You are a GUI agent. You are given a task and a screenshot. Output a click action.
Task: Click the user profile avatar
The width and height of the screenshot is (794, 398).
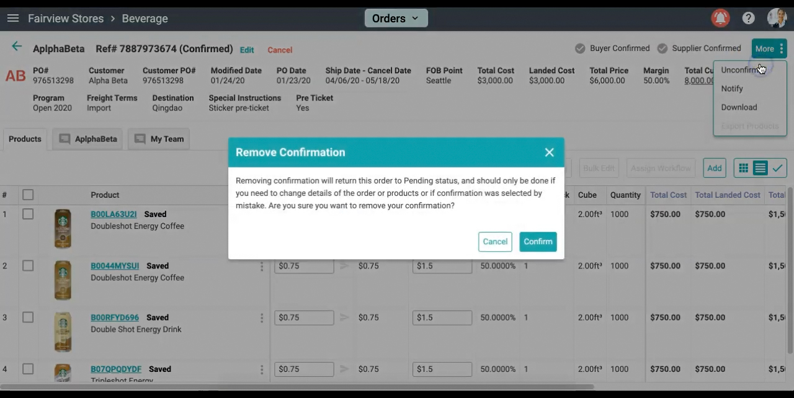pyautogui.click(x=776, y=18)
